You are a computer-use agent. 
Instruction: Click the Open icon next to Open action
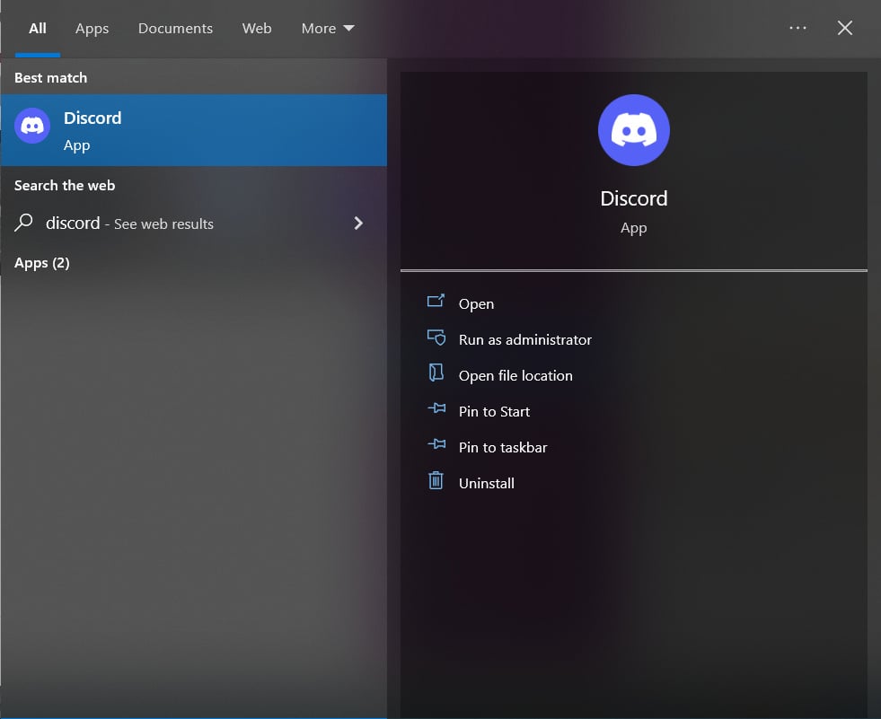coord(436,303)
